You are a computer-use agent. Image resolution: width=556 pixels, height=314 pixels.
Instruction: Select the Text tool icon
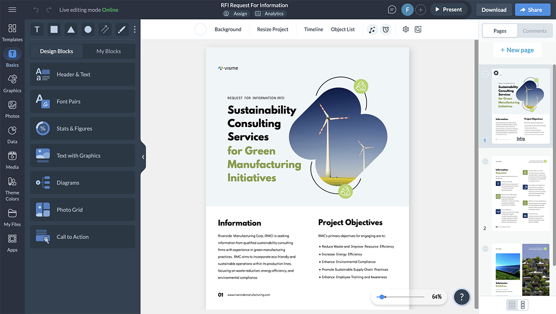[37, 30]
